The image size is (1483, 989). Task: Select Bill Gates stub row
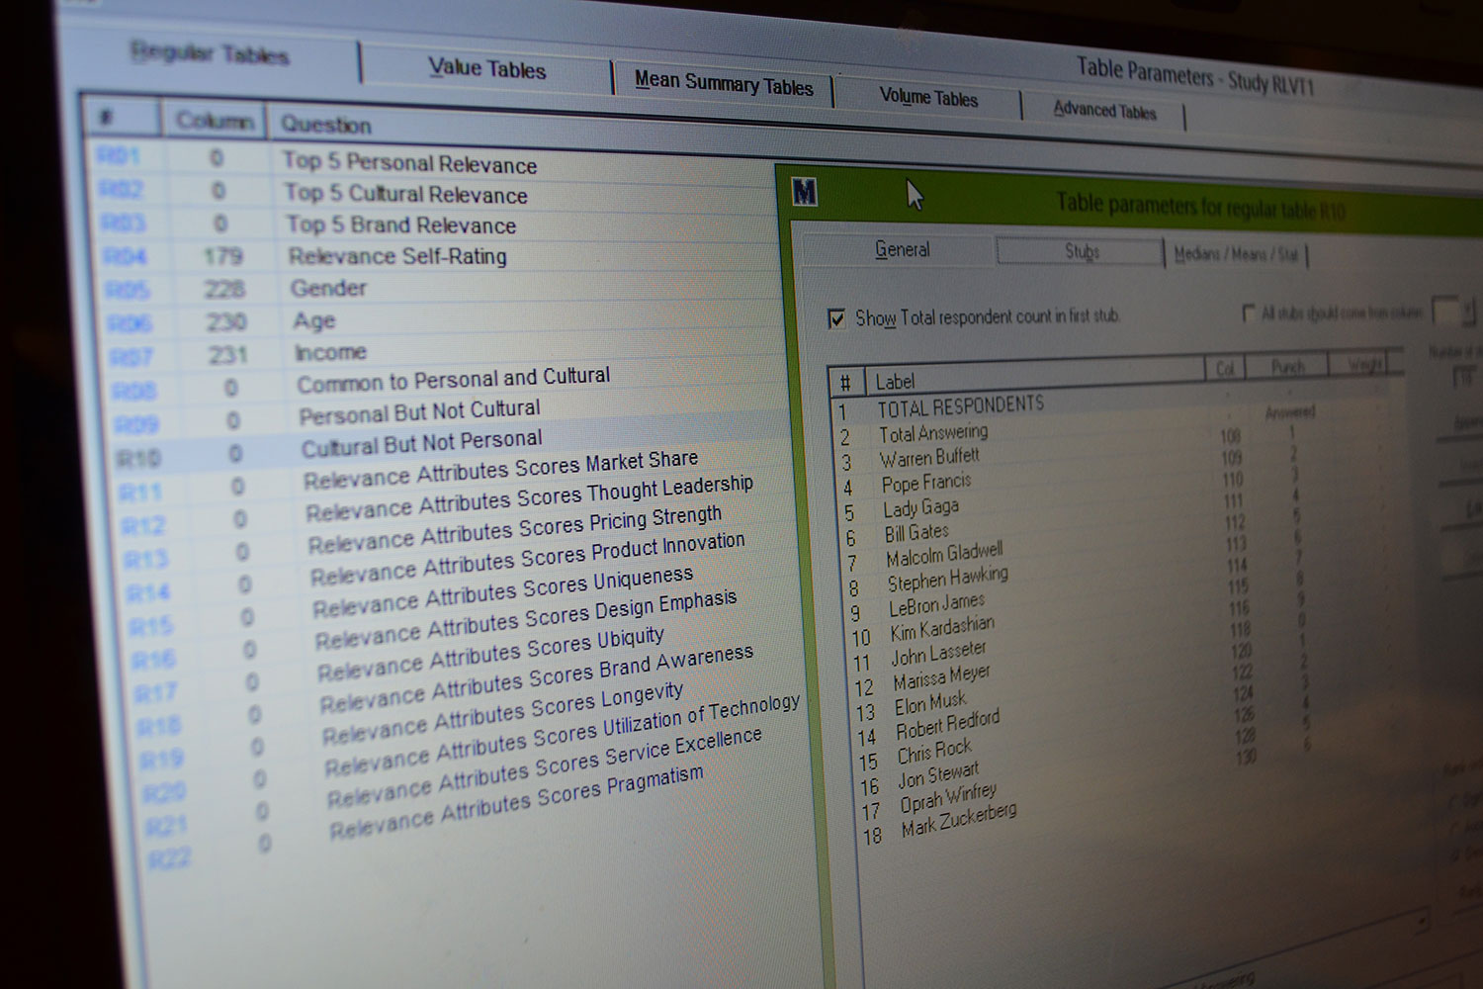[x=916, y=533]
